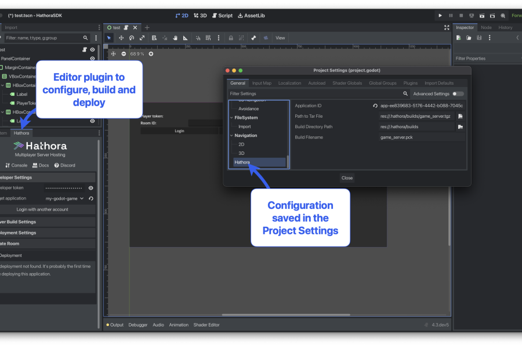
Task: Close the Project Settings dialog
Action: tap(347, 178)
